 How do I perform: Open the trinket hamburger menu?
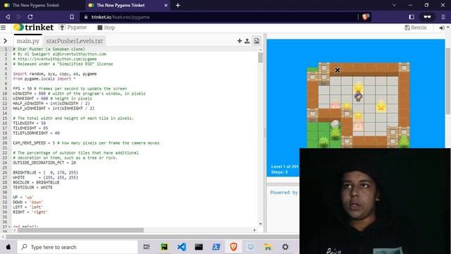[x=4, y=28]
